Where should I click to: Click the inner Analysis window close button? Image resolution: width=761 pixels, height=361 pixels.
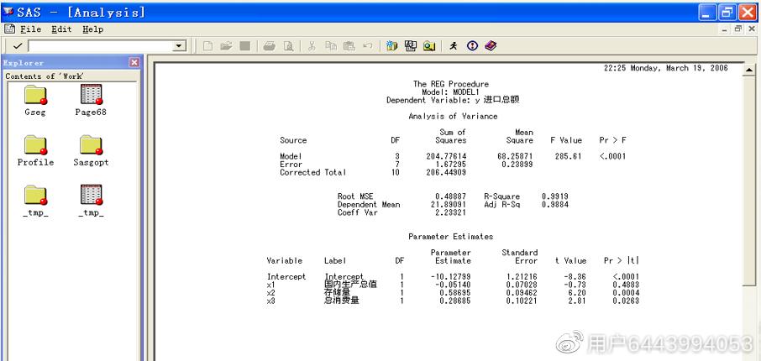(752, 29)
